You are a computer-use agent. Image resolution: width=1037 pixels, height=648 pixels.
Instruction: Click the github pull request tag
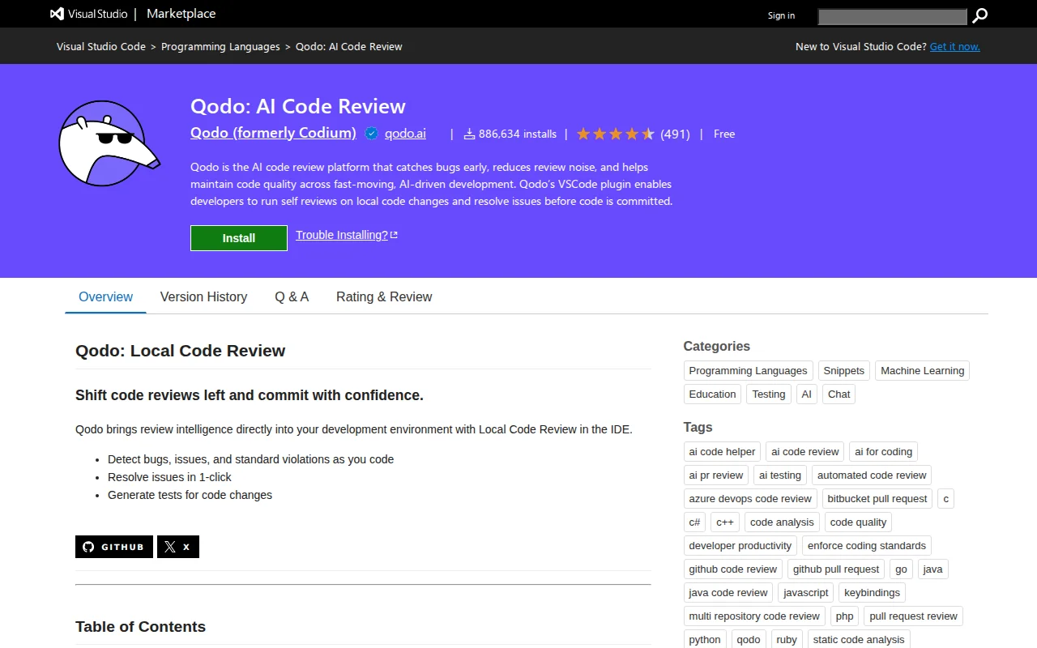pos(836,569)
